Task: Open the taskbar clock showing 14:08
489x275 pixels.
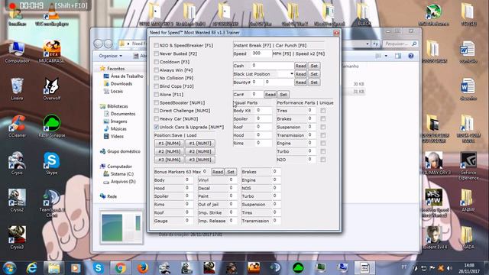Action: pyautogui.click(x=468, y=268)
